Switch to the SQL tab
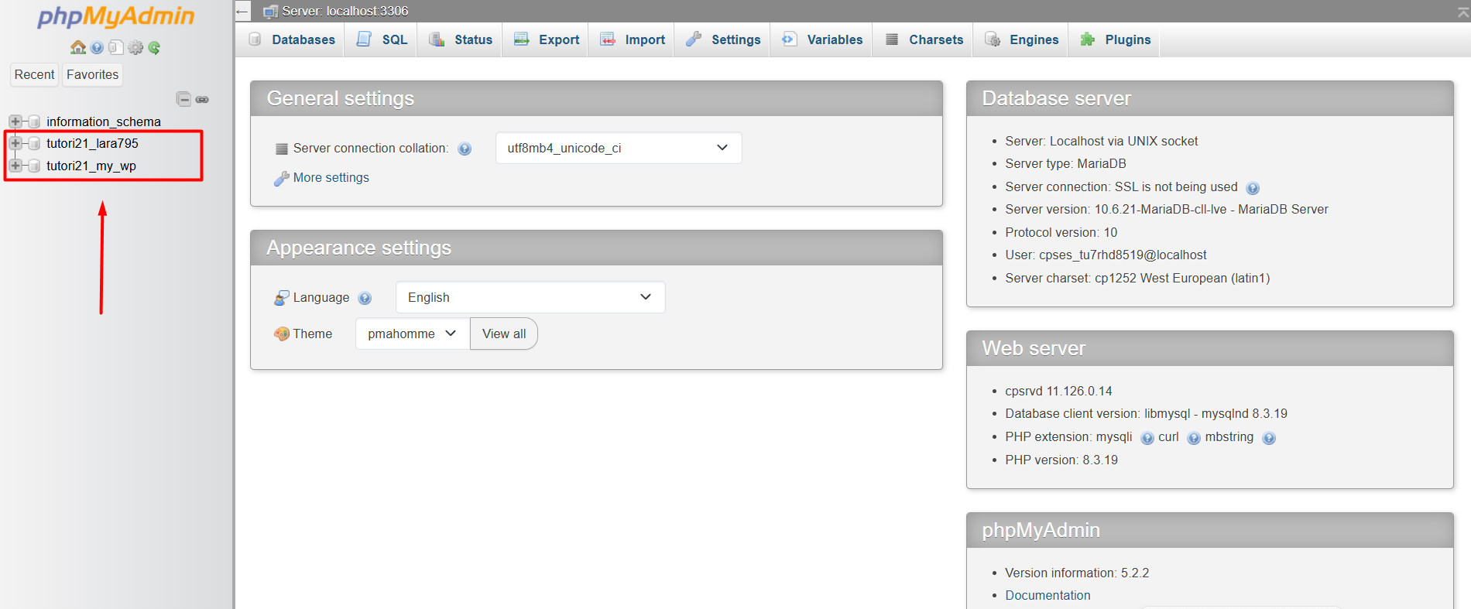Image resolution: width=1471 pixels, height=609 pixels. click(382, 39)
